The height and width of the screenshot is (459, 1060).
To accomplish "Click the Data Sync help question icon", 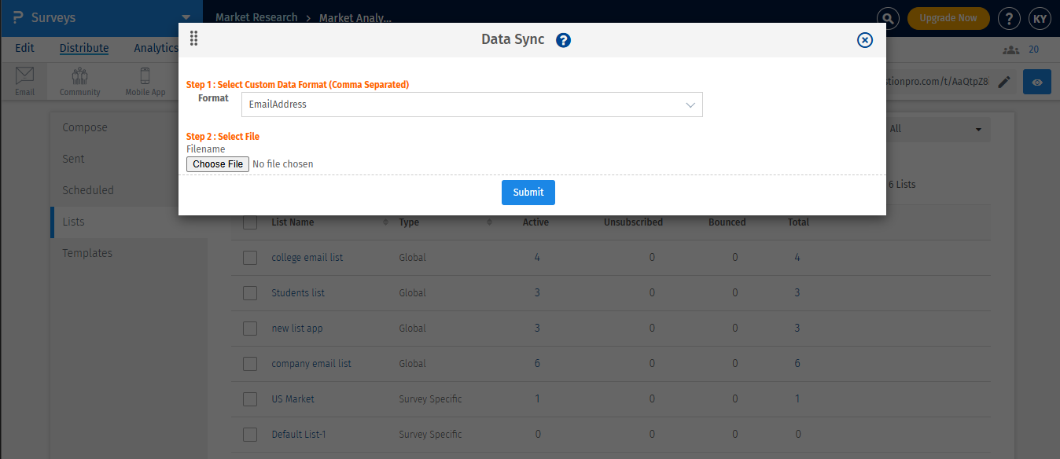I will click(563, 40).
